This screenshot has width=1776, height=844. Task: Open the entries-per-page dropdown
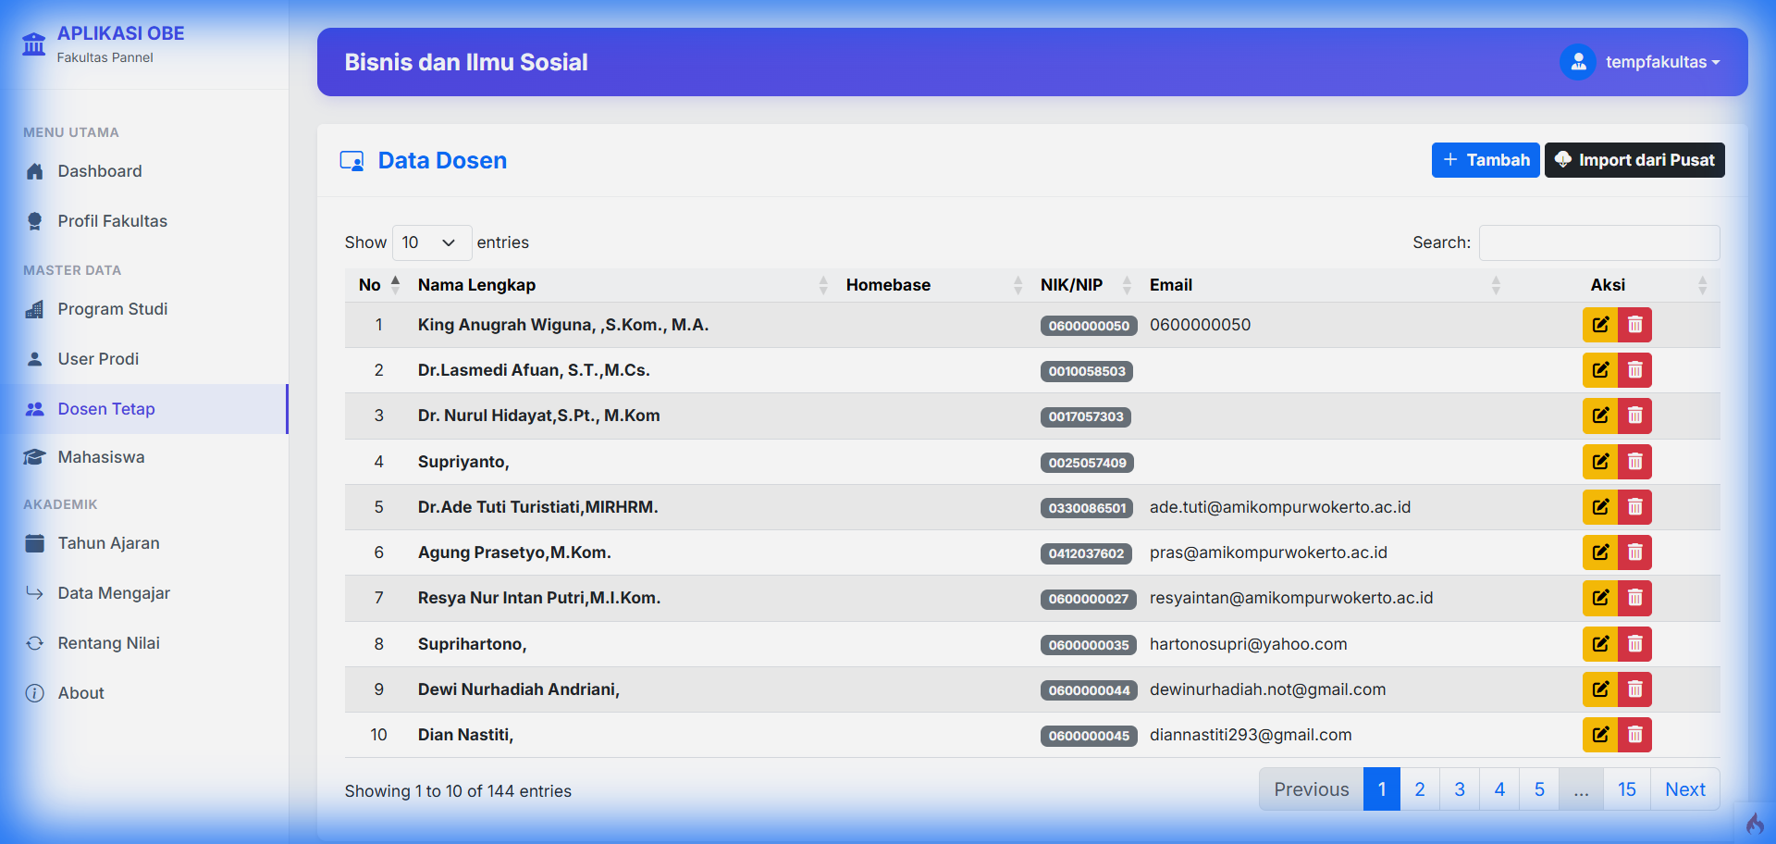coord(431,242)
